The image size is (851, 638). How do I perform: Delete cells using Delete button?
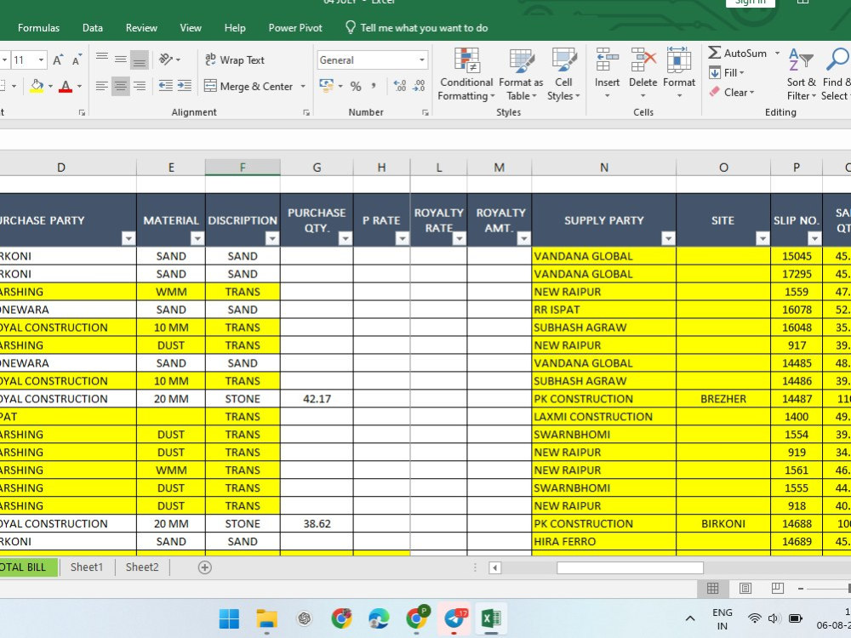coord(643,74)
